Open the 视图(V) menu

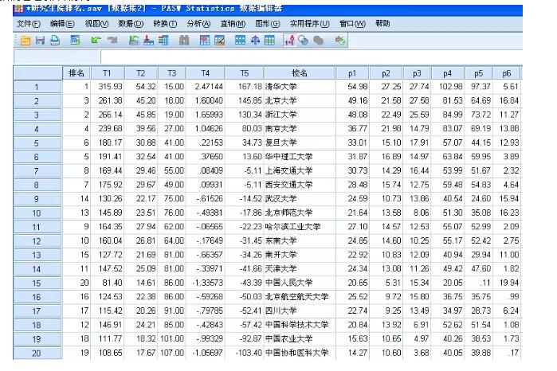[x=96, y=24]
